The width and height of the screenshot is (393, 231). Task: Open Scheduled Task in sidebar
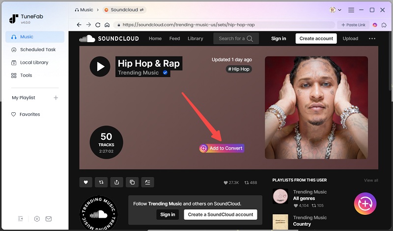[x=38, y=50]
